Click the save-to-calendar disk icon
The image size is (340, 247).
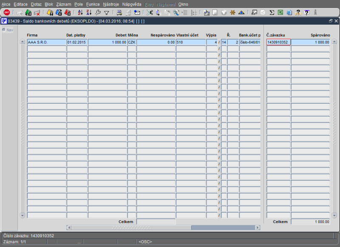(x=207, y=13)
